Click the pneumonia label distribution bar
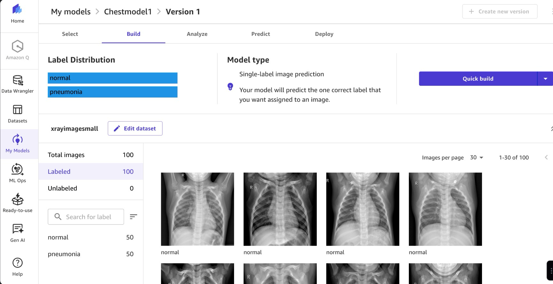This screenshot has width=553, height=284. click(113, 92)
